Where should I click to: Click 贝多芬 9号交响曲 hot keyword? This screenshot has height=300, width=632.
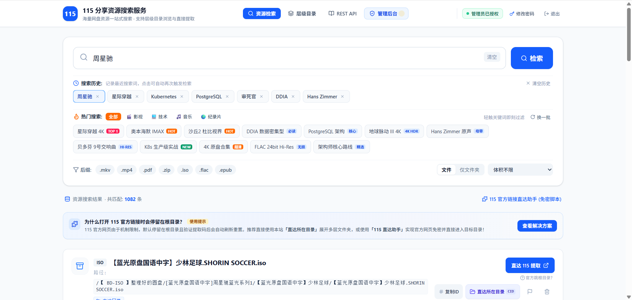click(105, 147)
